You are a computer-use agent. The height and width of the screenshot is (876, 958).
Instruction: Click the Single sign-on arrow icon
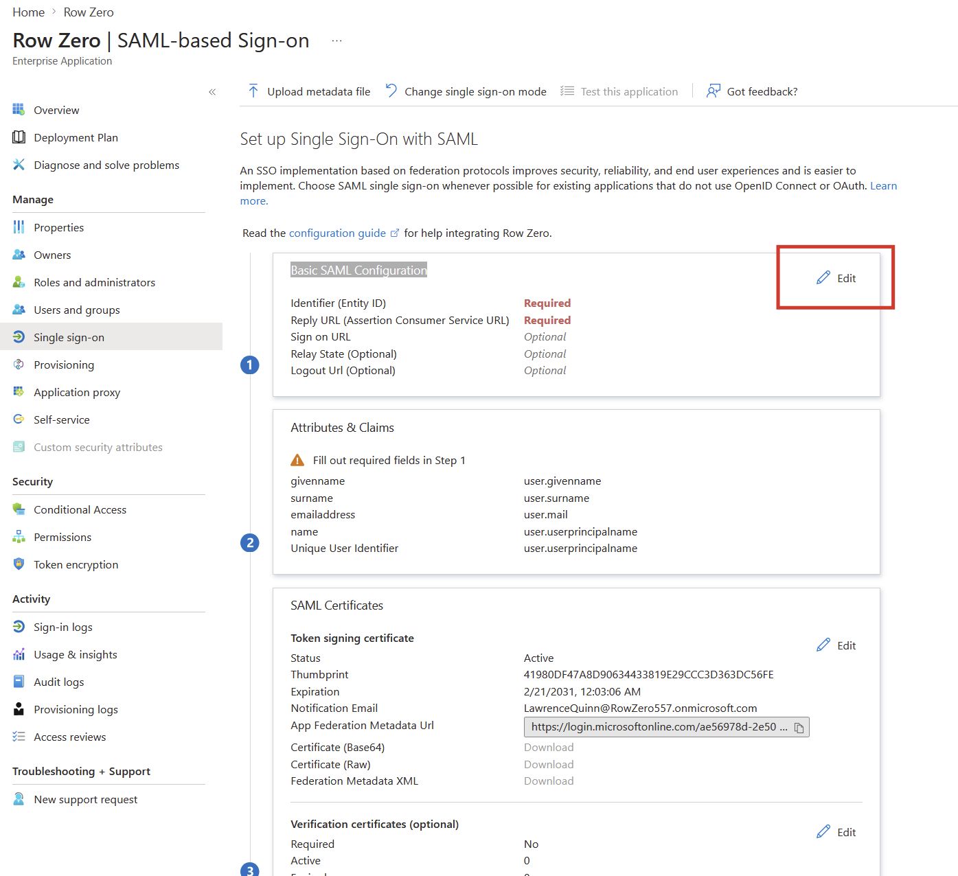tap(19, 337)
